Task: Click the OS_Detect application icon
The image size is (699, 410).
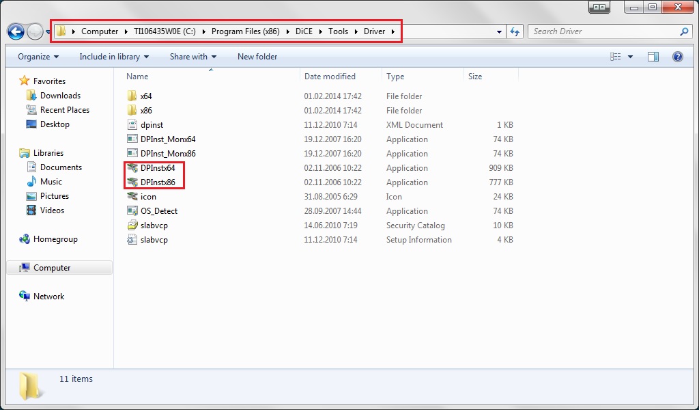Action: pyautogui.click(x=132, y=211)
